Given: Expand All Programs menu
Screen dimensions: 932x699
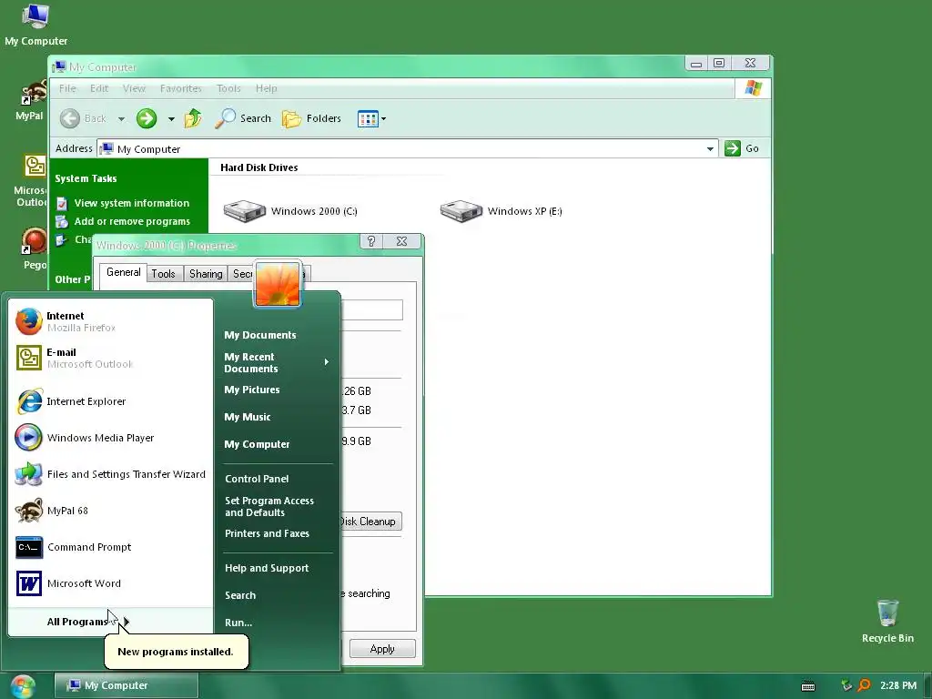Looking at the screenshot, I should pos(110,622).
